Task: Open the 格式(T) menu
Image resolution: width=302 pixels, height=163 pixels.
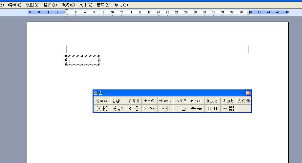Action: point(50,5)
